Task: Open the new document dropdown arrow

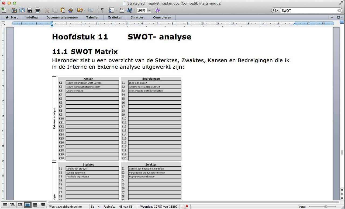Action: click(9, 10)
